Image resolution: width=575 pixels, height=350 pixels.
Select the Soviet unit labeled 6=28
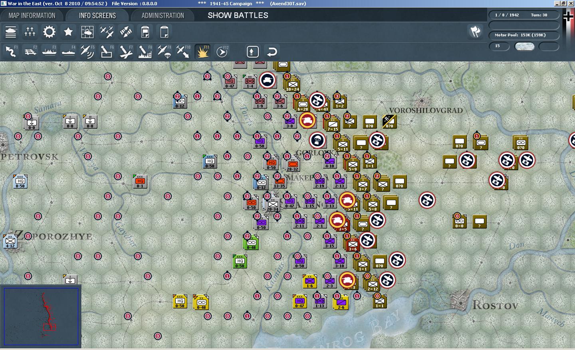click(303, 105)
